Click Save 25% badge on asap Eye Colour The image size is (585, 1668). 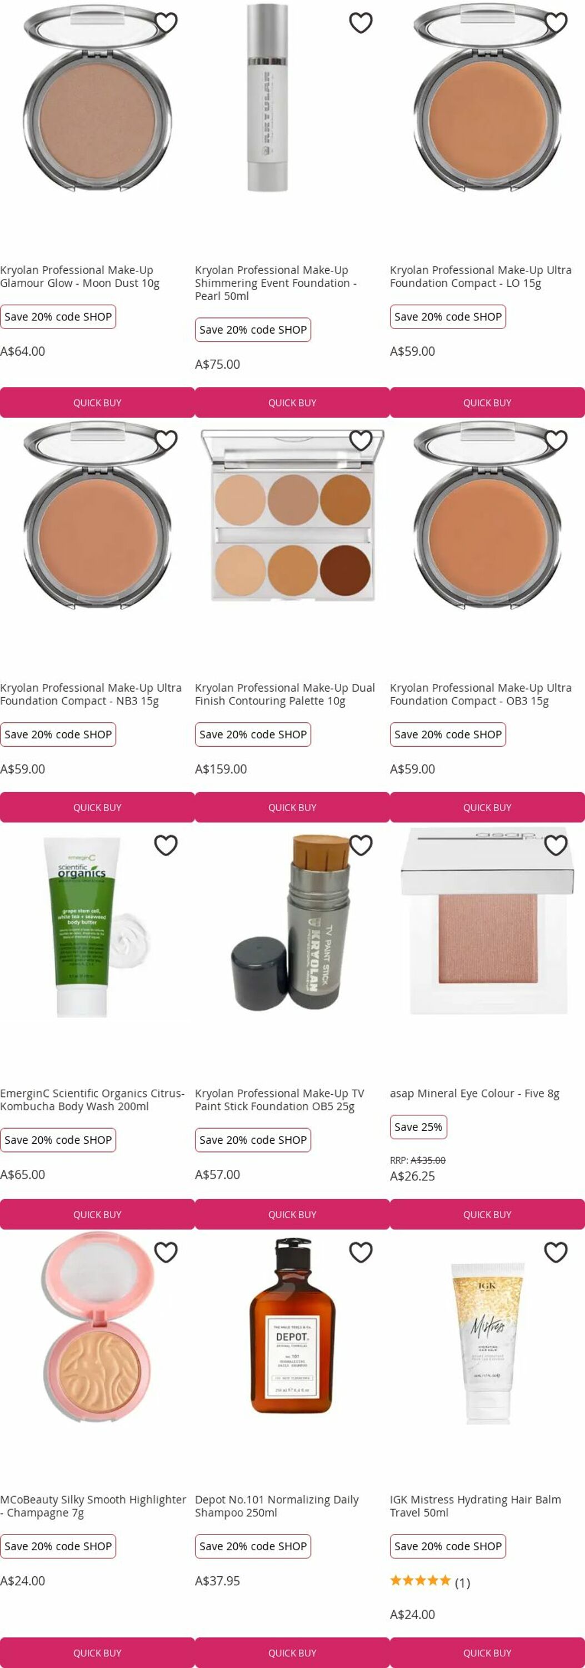pyautogui.click(x=418, y=1126)
